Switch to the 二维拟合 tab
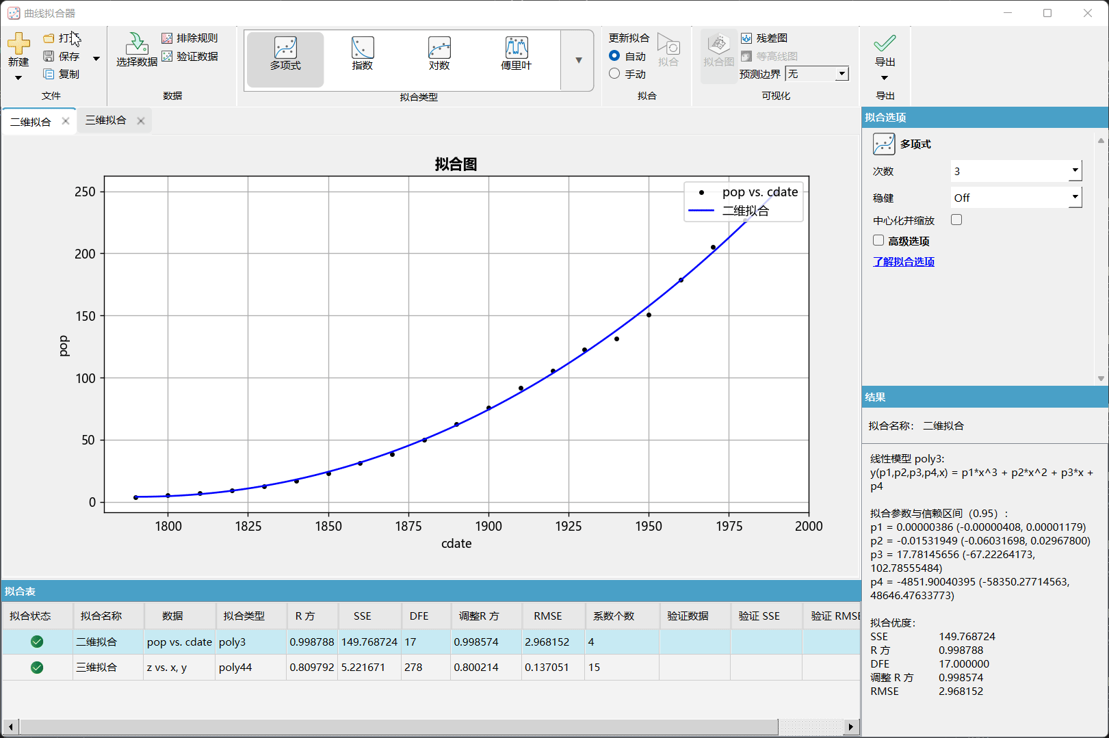This screenshot has height=738, width=1109. pyautogui.click(x=30, y=121)
